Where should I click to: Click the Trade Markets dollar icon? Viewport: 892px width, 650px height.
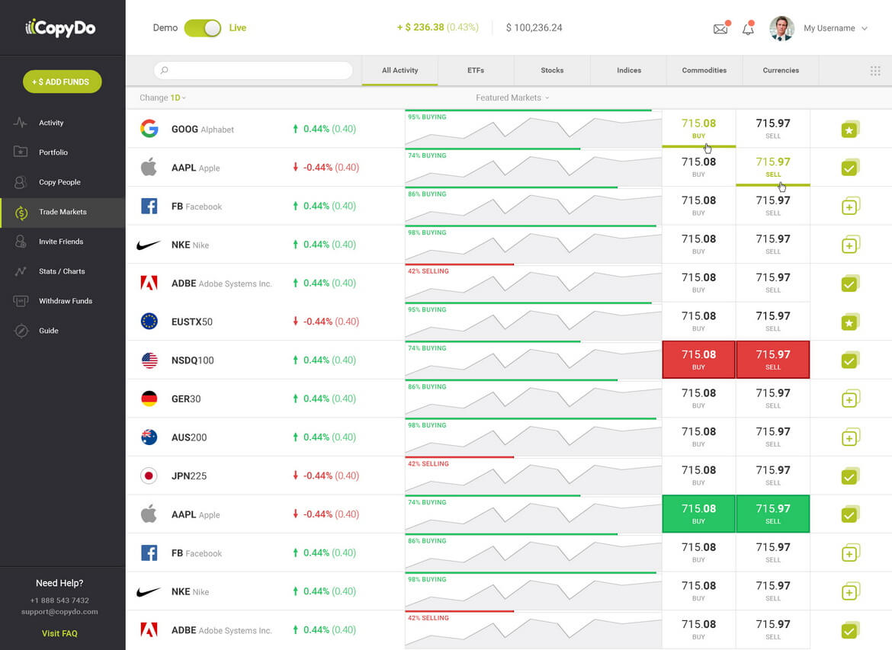(21, 212)
